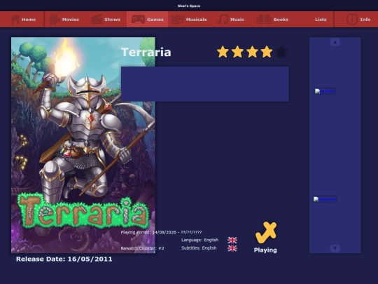Click the second gold rating star
The image size is (378, 284).
pos(237,52)
